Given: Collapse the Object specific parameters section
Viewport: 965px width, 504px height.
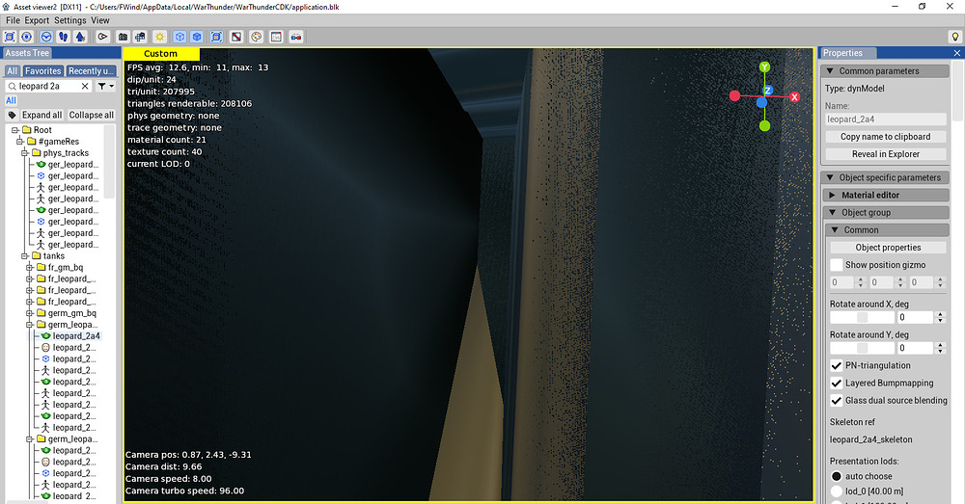Looking at the screenshot, I should (885, 177).
